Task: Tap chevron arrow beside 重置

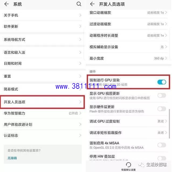Action: [x=80, y=76]
